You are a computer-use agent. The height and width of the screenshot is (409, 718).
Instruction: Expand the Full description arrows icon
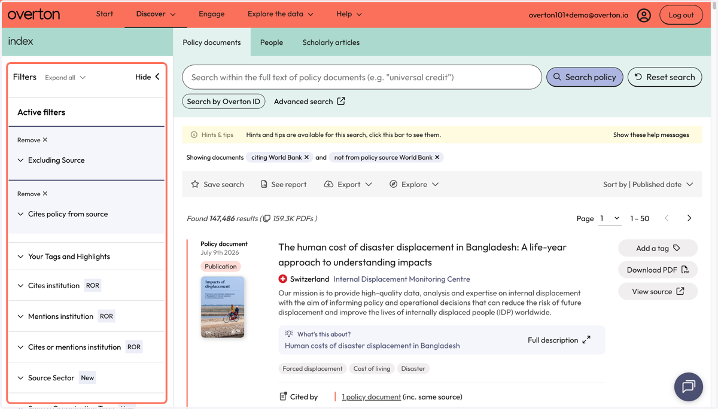click(586, 340)
